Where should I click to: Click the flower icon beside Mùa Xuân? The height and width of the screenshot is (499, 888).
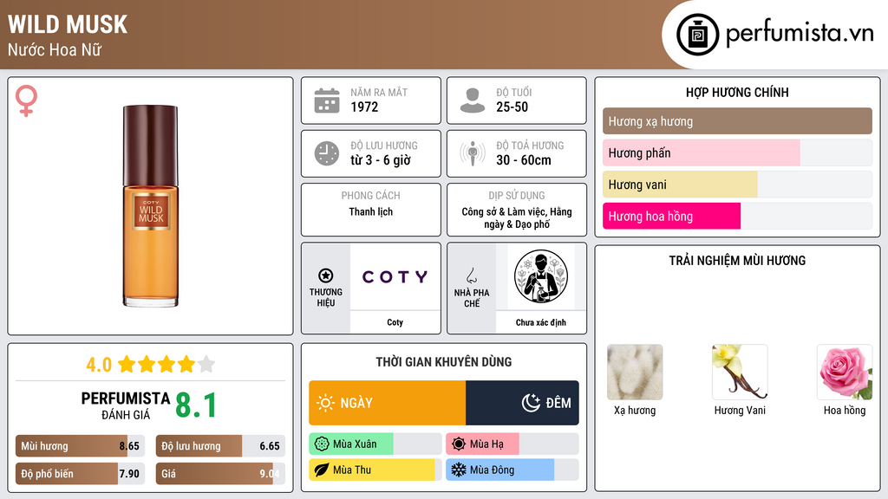point(322,444)
